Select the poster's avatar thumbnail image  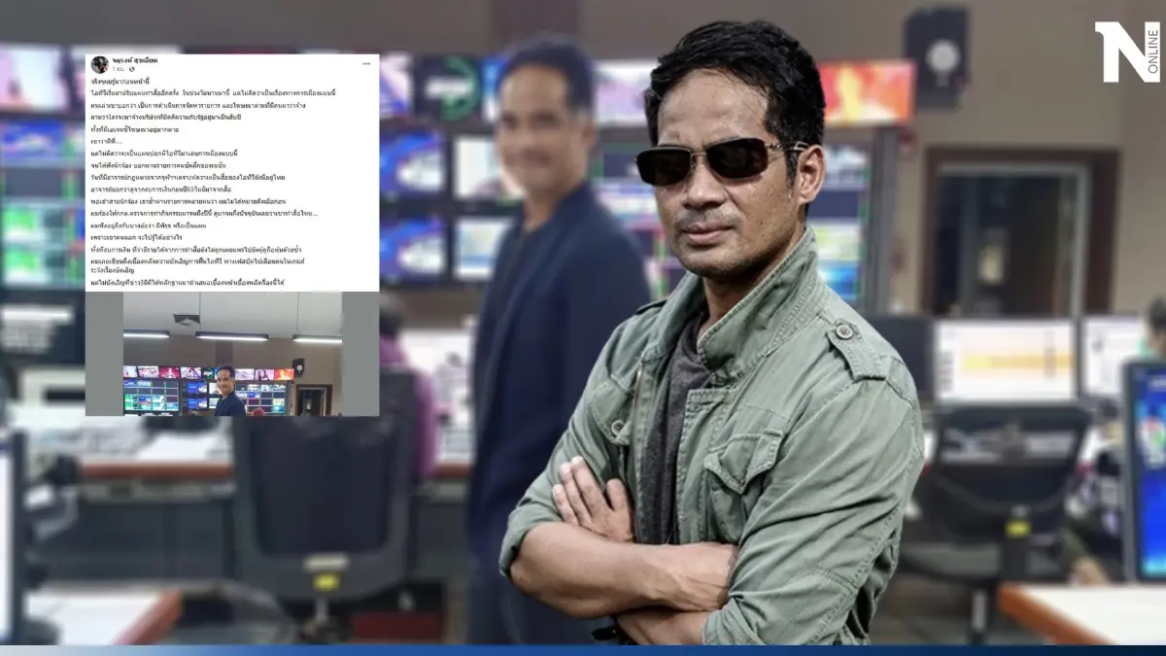point(100,62)
